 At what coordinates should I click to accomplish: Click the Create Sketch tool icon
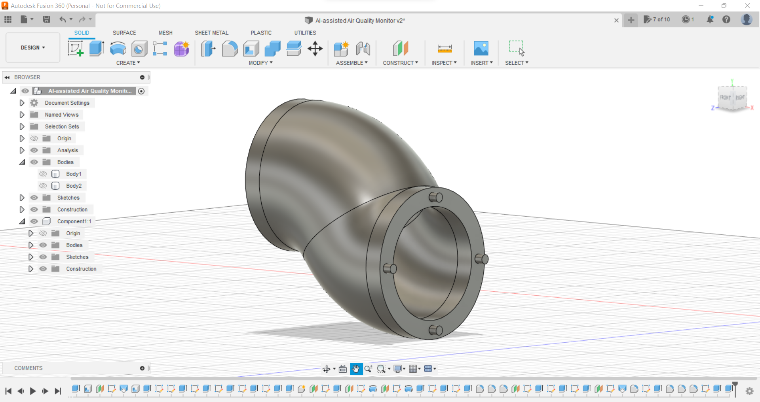point(75,49)
